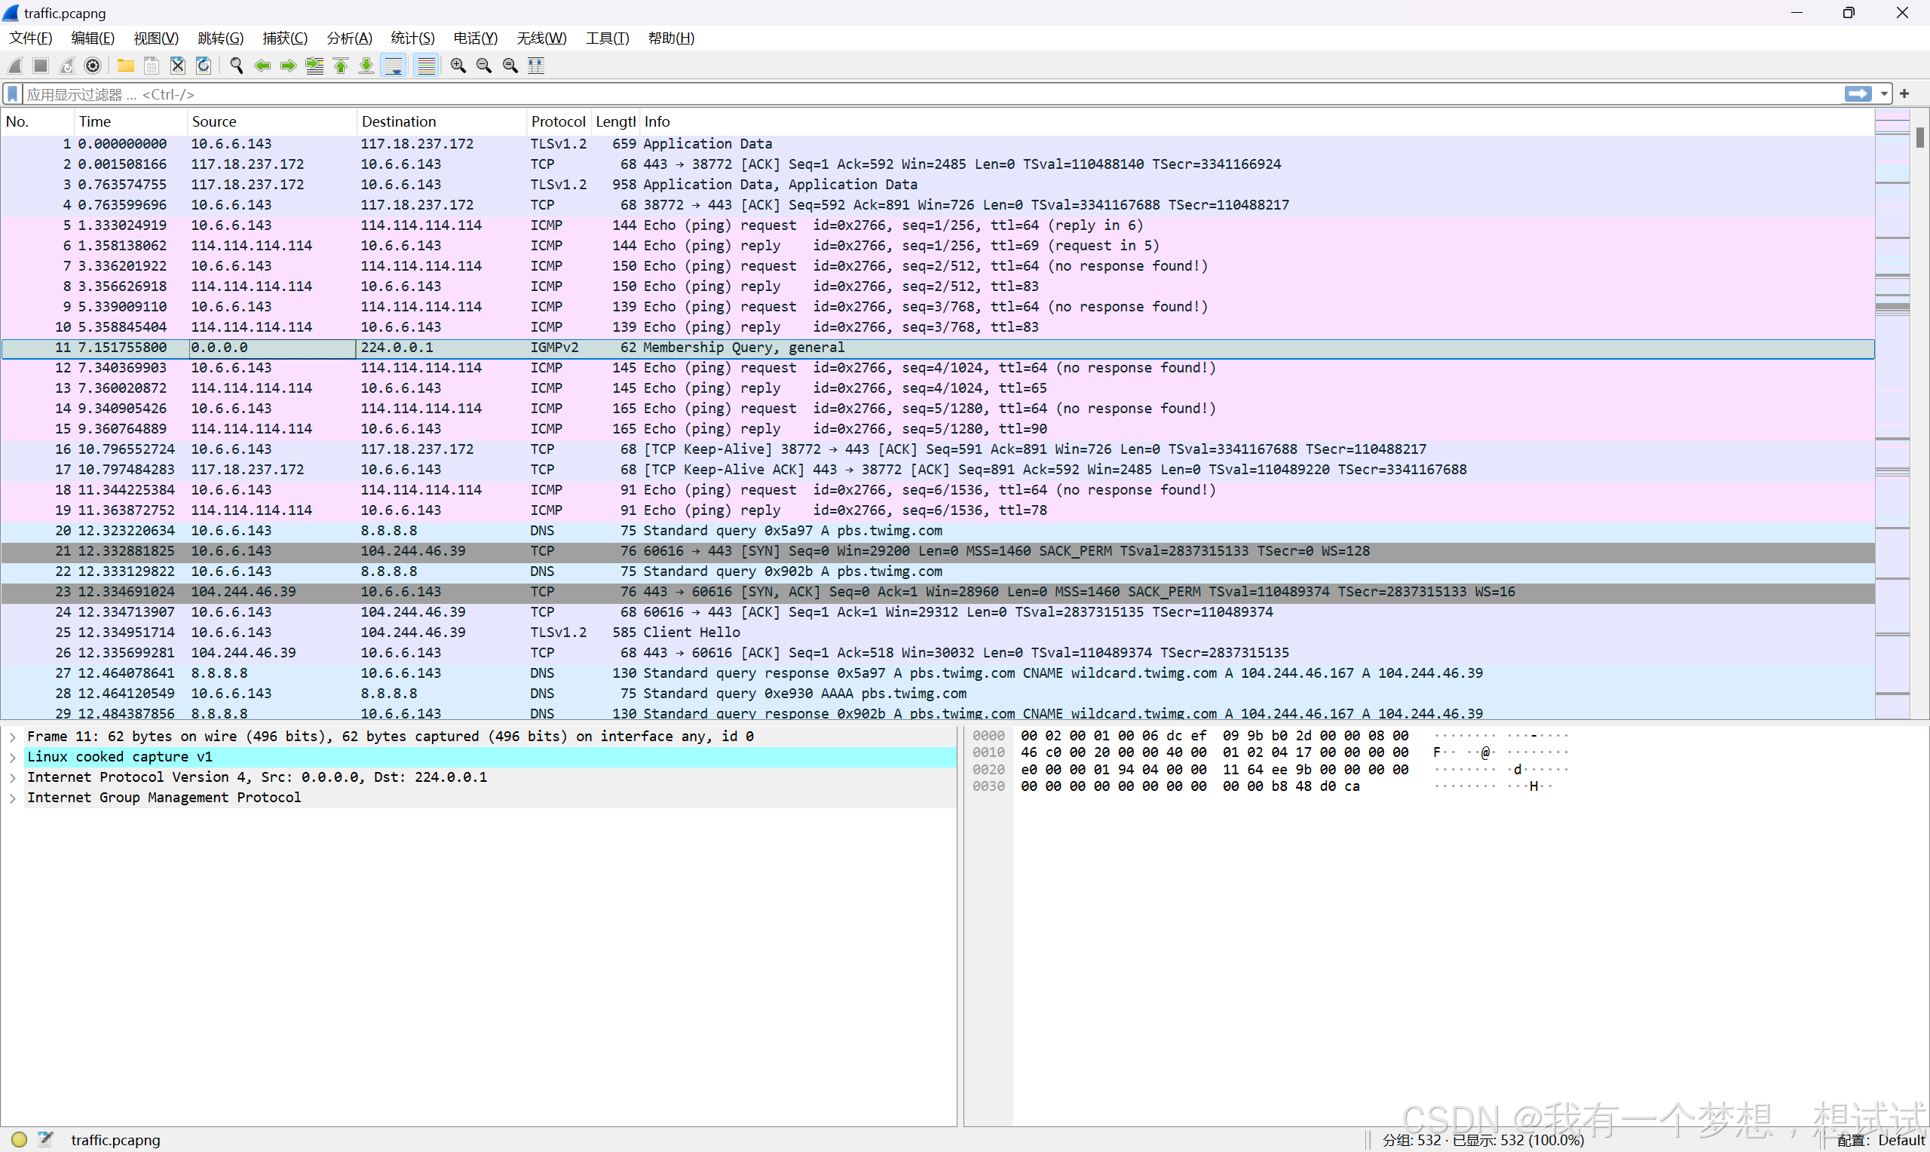The image size is (1930, 1152).
Task: Start capture with the shark fin icon
Action: [15, 66]
